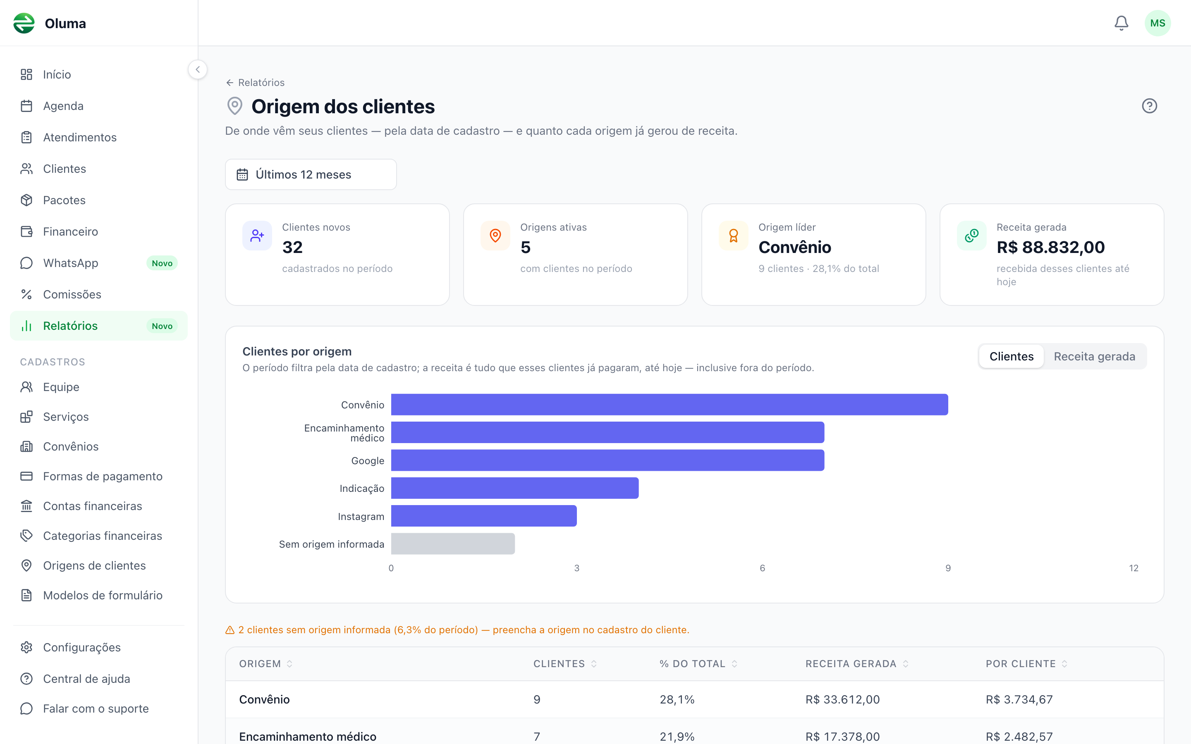Click the Convênio bar in chart
This screenshot has width=1191, height=744.
pyautogui.click(x=670, y=405)
